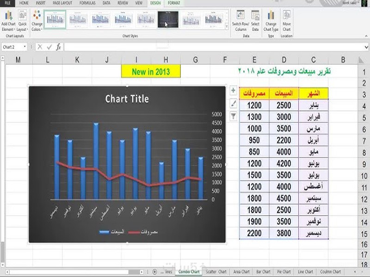Screen dimensions: 370x277
Task: Apply the first chart style thumbnail
Action: [55, 19]
